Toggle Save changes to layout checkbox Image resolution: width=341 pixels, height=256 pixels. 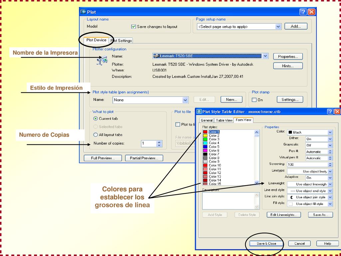tap(133, 27)
